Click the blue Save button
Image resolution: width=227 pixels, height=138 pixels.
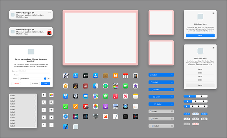[x=45, y=84]
